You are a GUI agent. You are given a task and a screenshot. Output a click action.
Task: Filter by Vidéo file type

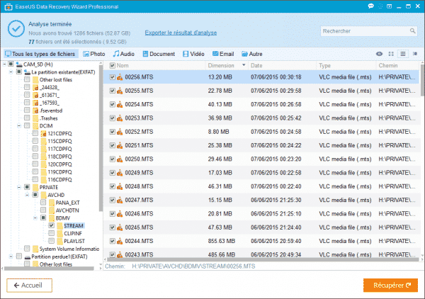pos(193,54)
